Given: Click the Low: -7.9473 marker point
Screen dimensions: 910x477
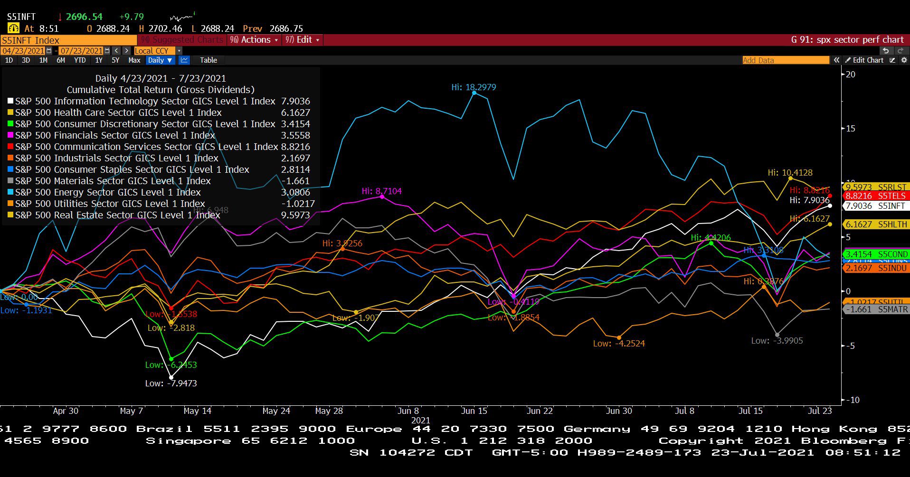Looking at the screenshot, I should click(x=171, y=378).
